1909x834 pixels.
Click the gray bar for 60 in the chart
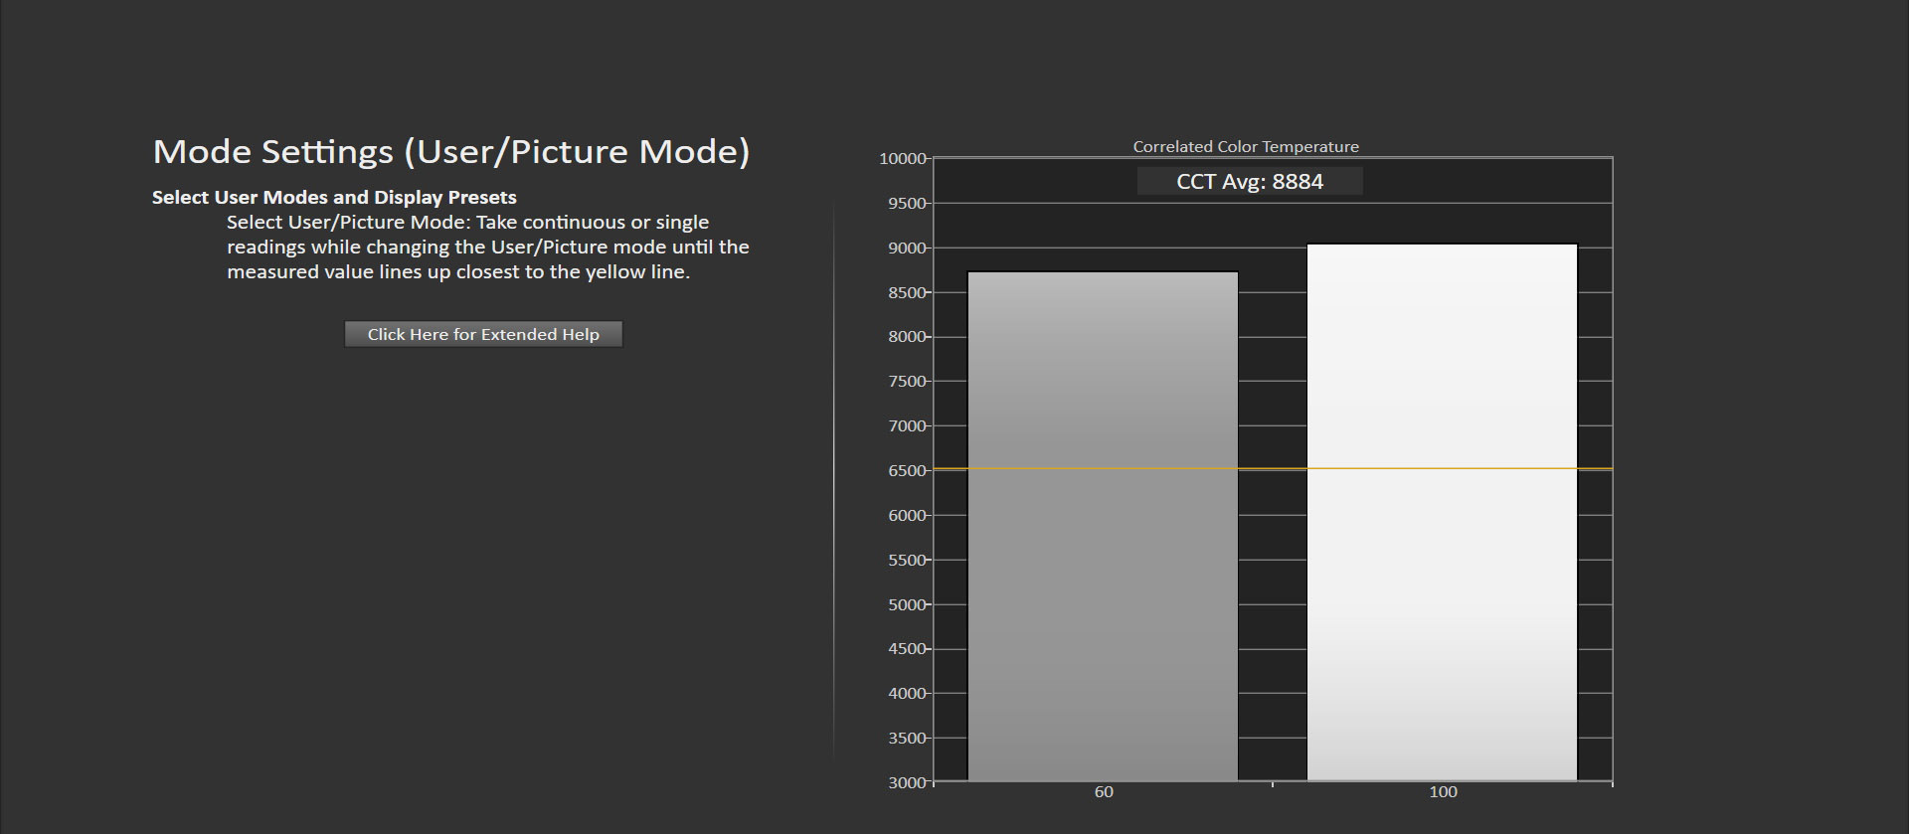point(1103,526)
